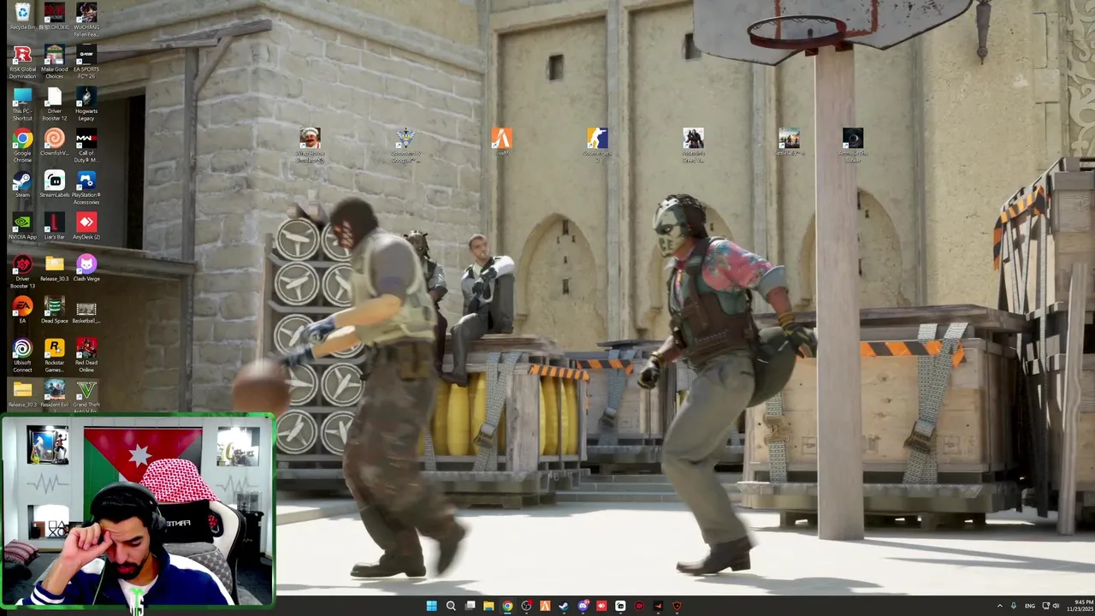Open the volume control in tray
Viewport: 1095px width, 616px height.
click(x=1056, y=606)
